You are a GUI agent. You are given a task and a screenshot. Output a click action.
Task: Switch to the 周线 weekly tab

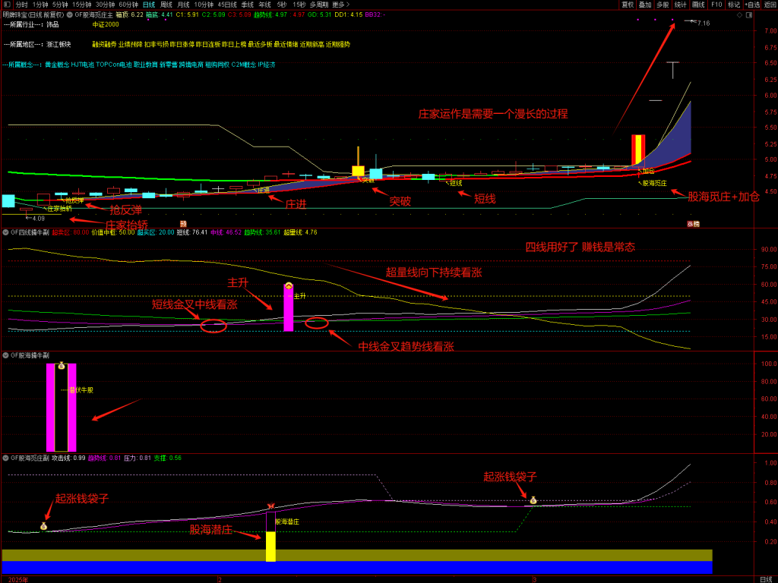pyautogui.click(x=166, y=5)
